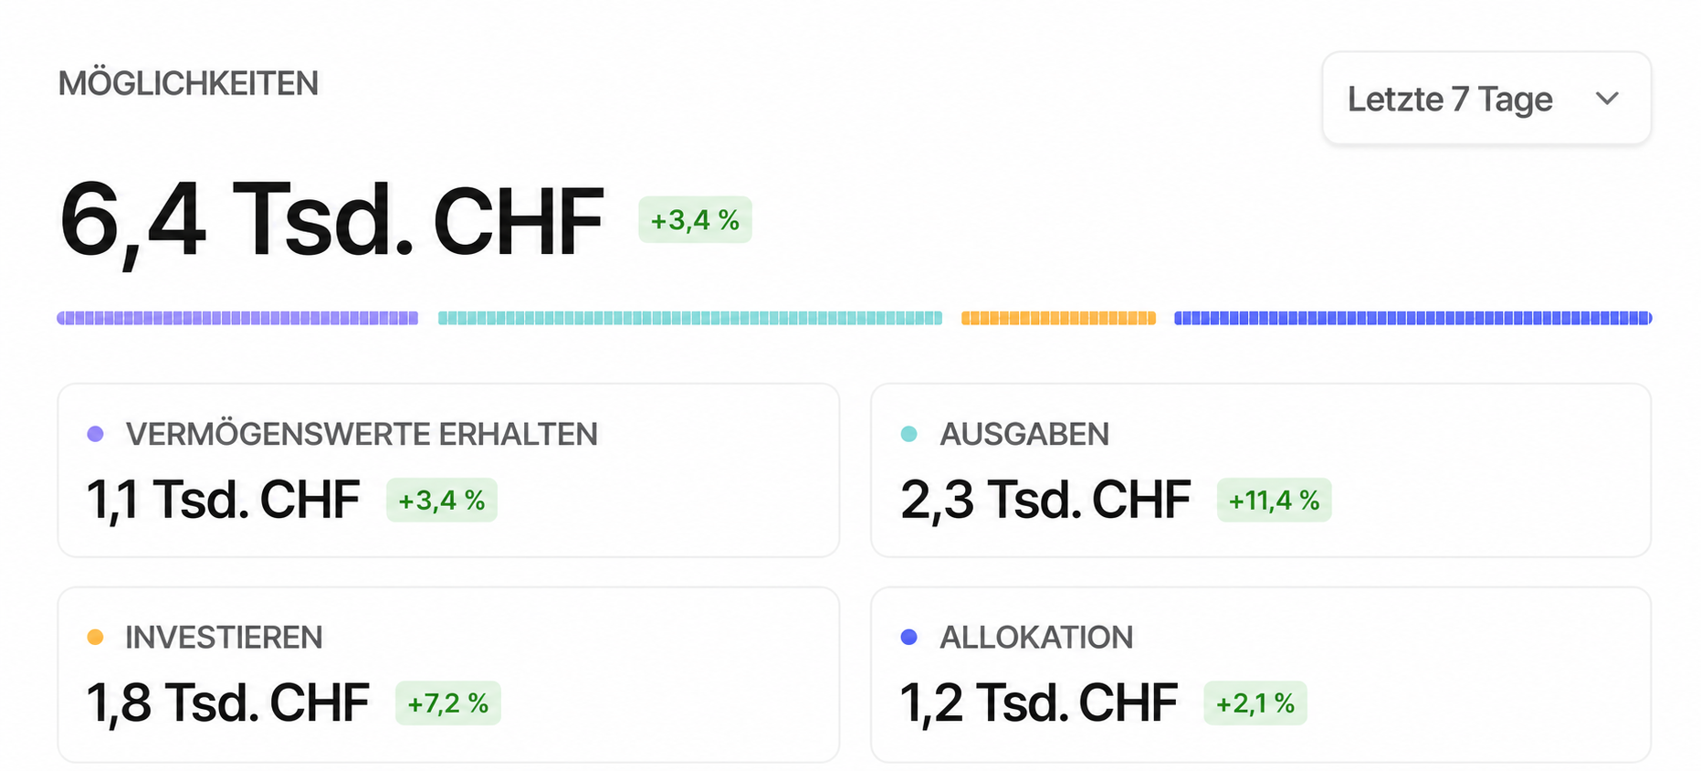Click the blue dot beside Allokation
This screenshot has height=771, width=1701.
pyautogui.click(x=908, y=638)
